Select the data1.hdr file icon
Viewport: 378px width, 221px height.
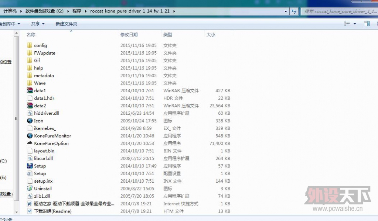(x=30, y=98)
